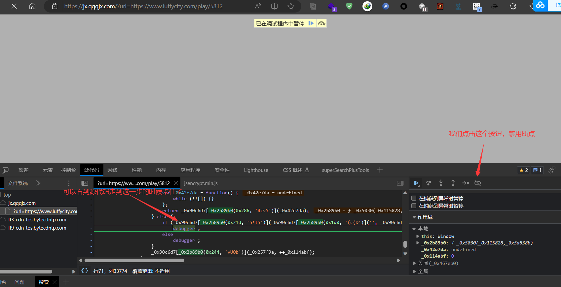Open the warnings count badge
Image resolution: width=561 pixels, height=287 pixels.
pos(524,170)
